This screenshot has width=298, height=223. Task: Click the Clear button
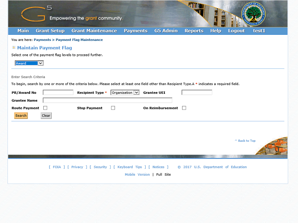tap(46, 116)
